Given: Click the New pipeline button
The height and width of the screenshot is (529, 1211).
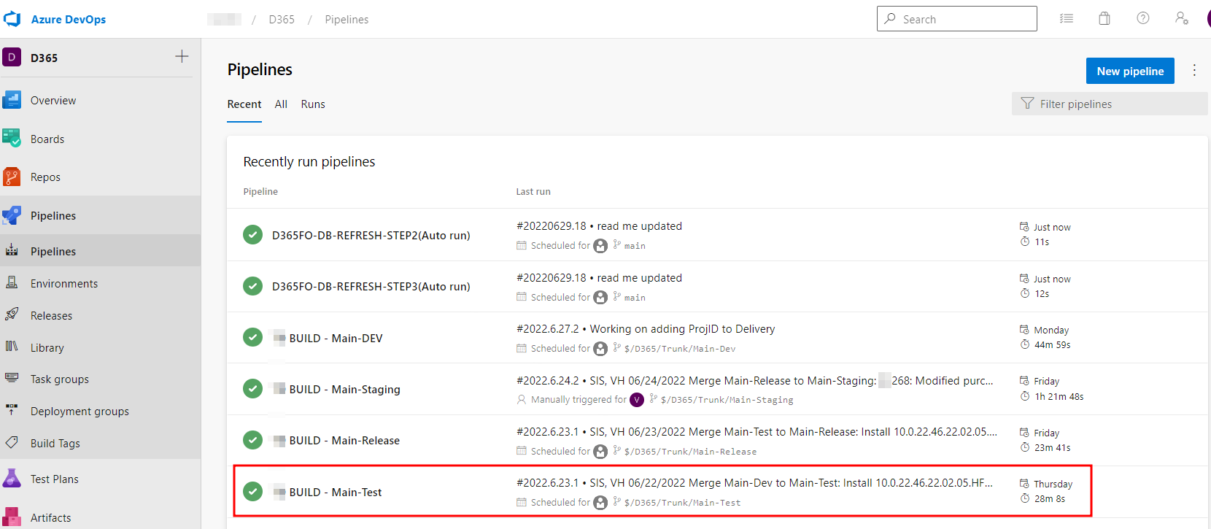Looking at the screenshot, I should click(x=1130, y=71).
